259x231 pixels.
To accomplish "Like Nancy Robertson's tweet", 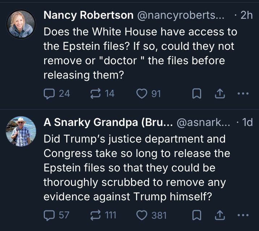I will [x=142, y=94].
